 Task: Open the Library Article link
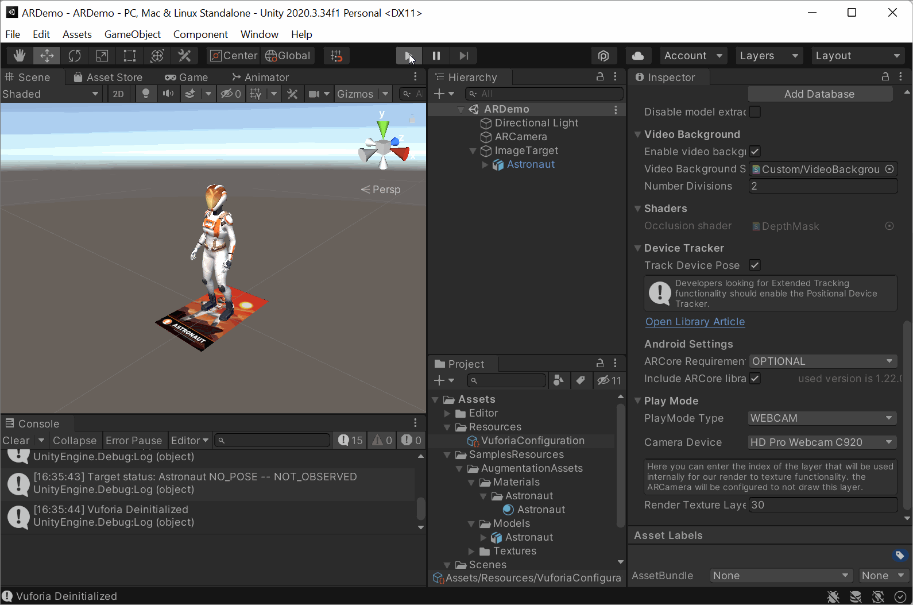(x=695, y=322)
